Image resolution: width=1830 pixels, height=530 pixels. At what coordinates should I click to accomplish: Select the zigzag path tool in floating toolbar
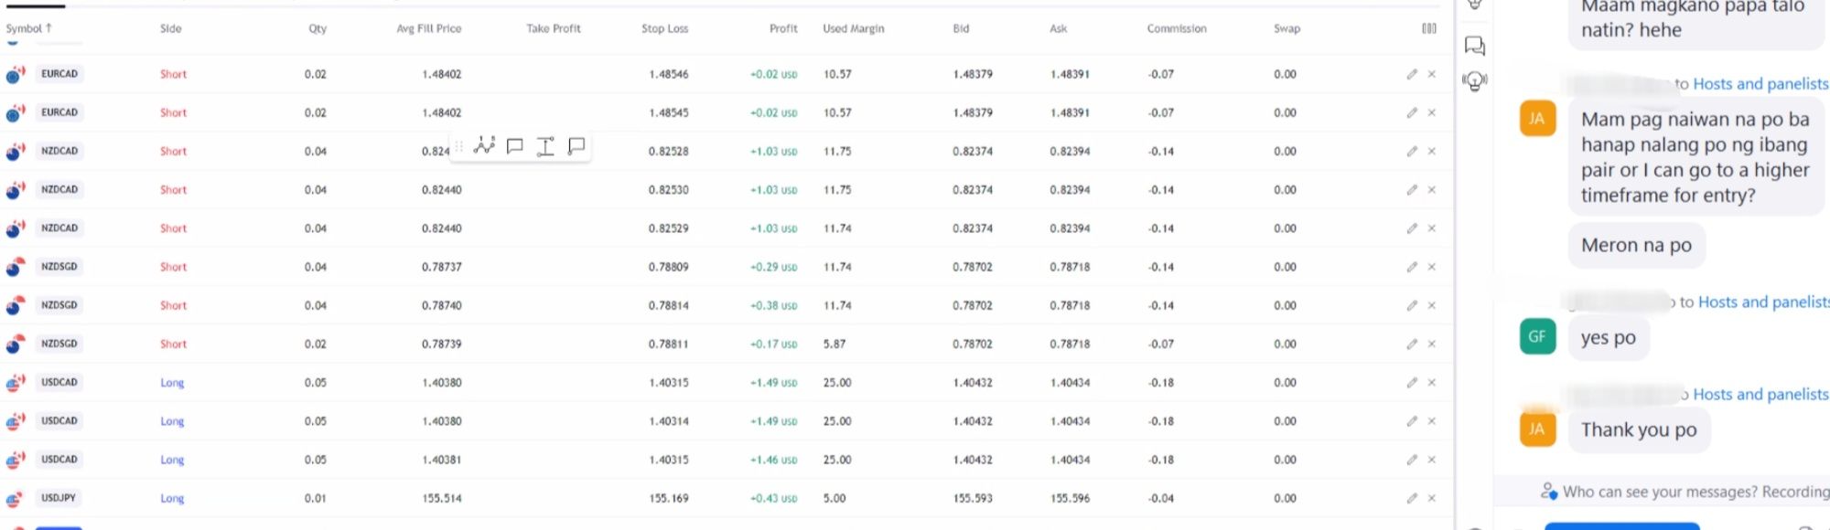point(484,146)
